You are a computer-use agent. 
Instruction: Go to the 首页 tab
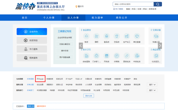click(25, 18)
